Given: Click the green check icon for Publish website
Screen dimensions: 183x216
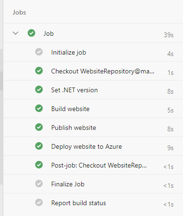Looking at the screenshot, I should tap(39, 127).
